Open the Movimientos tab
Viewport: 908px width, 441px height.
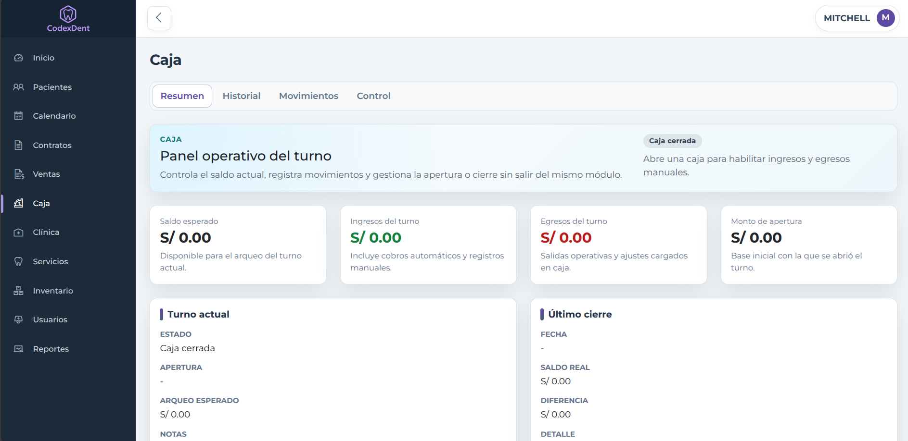[x=309, y=96]
